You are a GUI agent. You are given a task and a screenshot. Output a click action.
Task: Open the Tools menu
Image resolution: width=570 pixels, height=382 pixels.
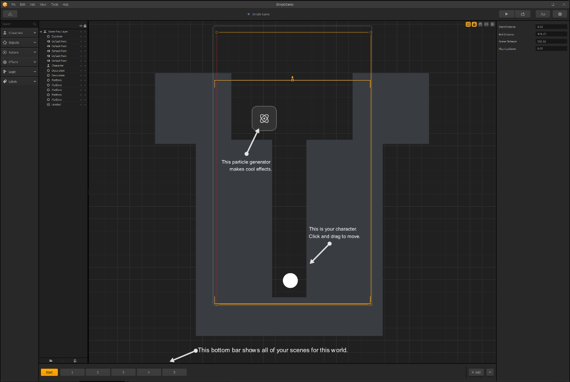point(54,4)
